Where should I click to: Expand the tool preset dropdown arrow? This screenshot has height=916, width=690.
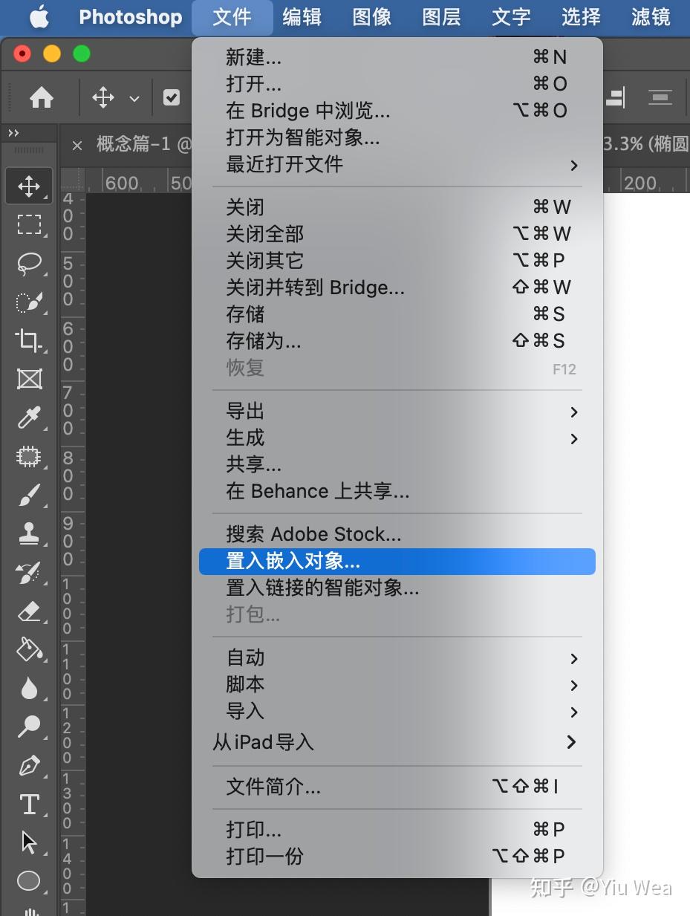pyautogui.click(x=134, y=98)
